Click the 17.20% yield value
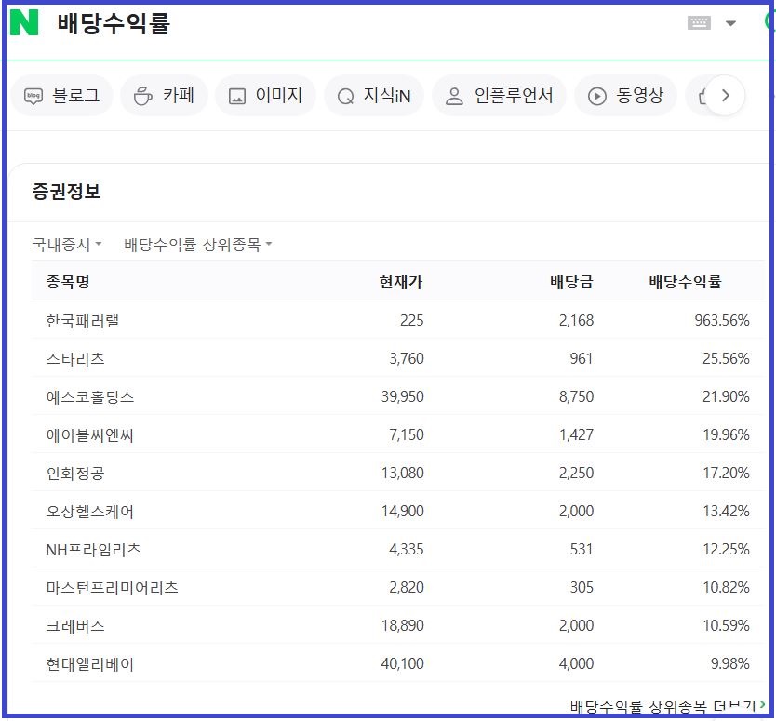Image resolution: width=776 pixels, height=721 pixels. [x=726, y=473]
